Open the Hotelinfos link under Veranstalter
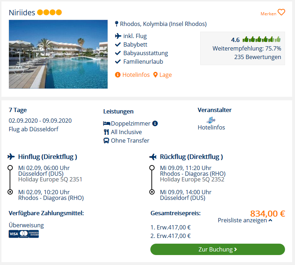 pos(211,127)
